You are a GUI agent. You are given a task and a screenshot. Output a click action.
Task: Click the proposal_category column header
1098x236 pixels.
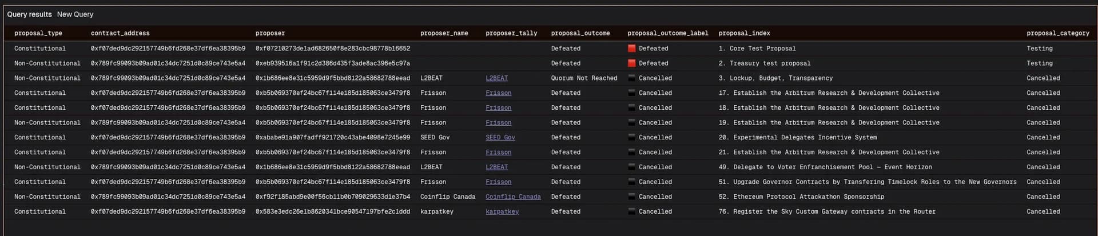pyautogui.click(x=1057, y=33)
